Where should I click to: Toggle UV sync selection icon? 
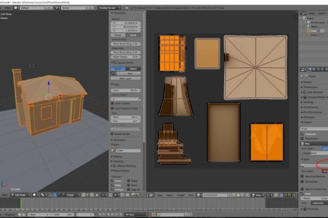point(276,195)
